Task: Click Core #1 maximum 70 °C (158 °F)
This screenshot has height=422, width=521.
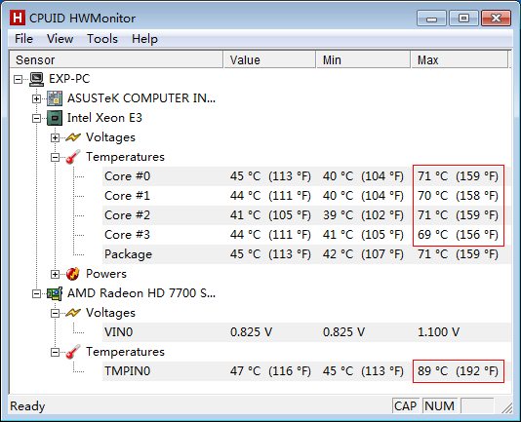Action: pyautogui.click(x=459, y=196)
